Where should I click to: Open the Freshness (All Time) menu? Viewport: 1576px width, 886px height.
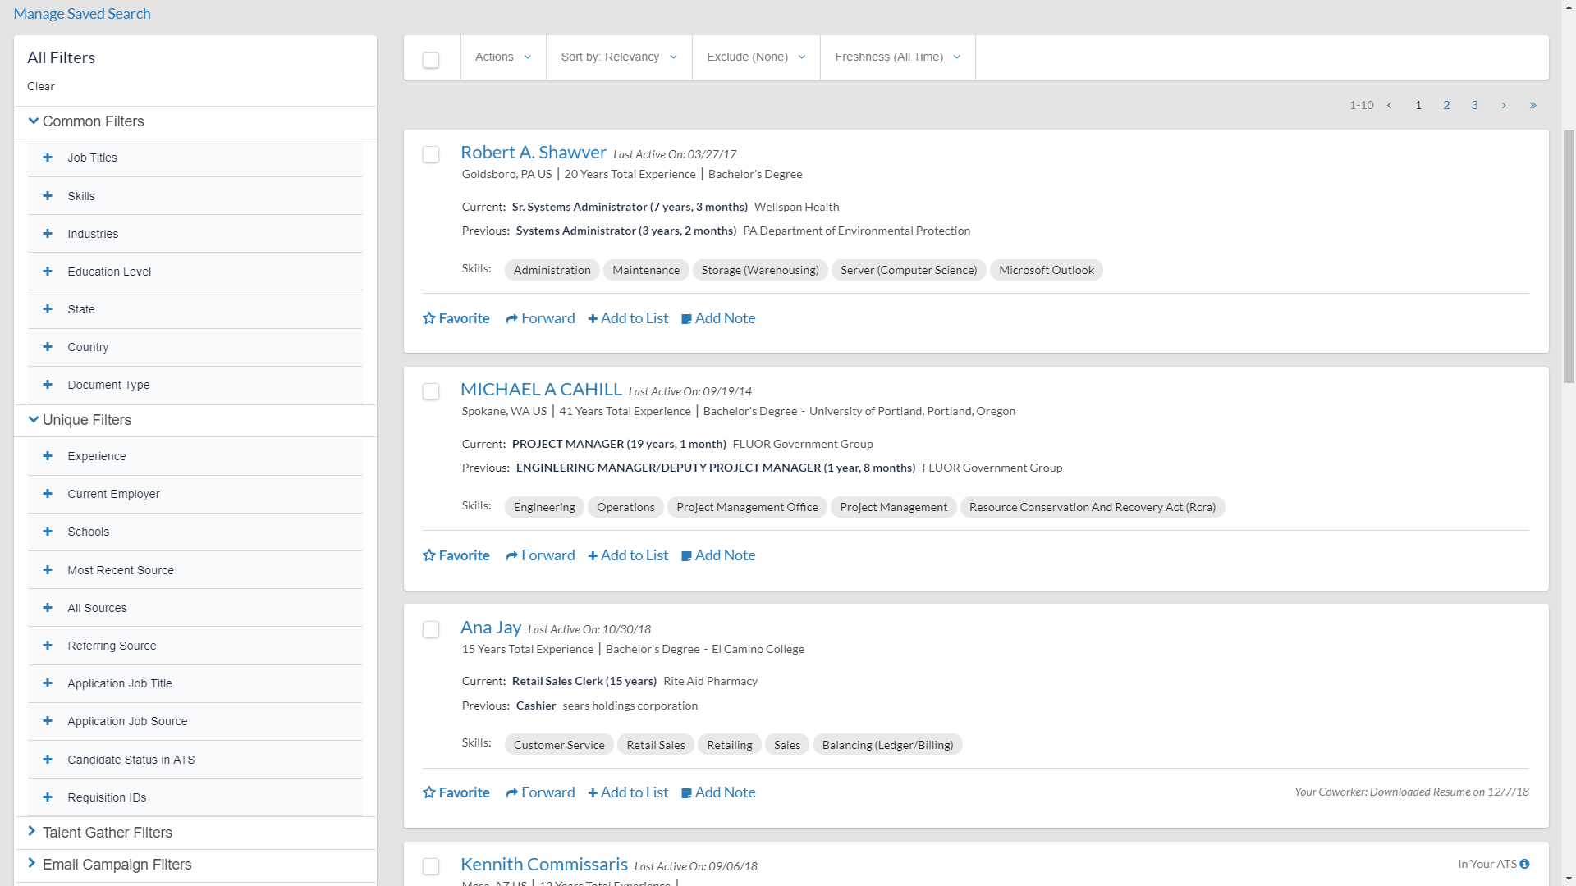tap(897, 57)
